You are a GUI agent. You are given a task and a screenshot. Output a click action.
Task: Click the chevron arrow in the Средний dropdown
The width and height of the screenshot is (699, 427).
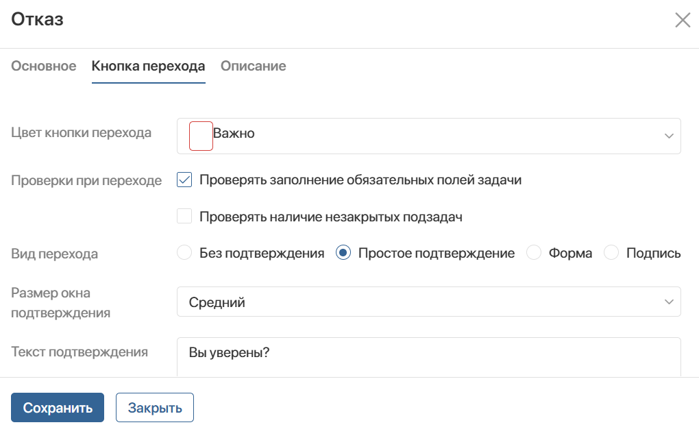tap(669, 302)
